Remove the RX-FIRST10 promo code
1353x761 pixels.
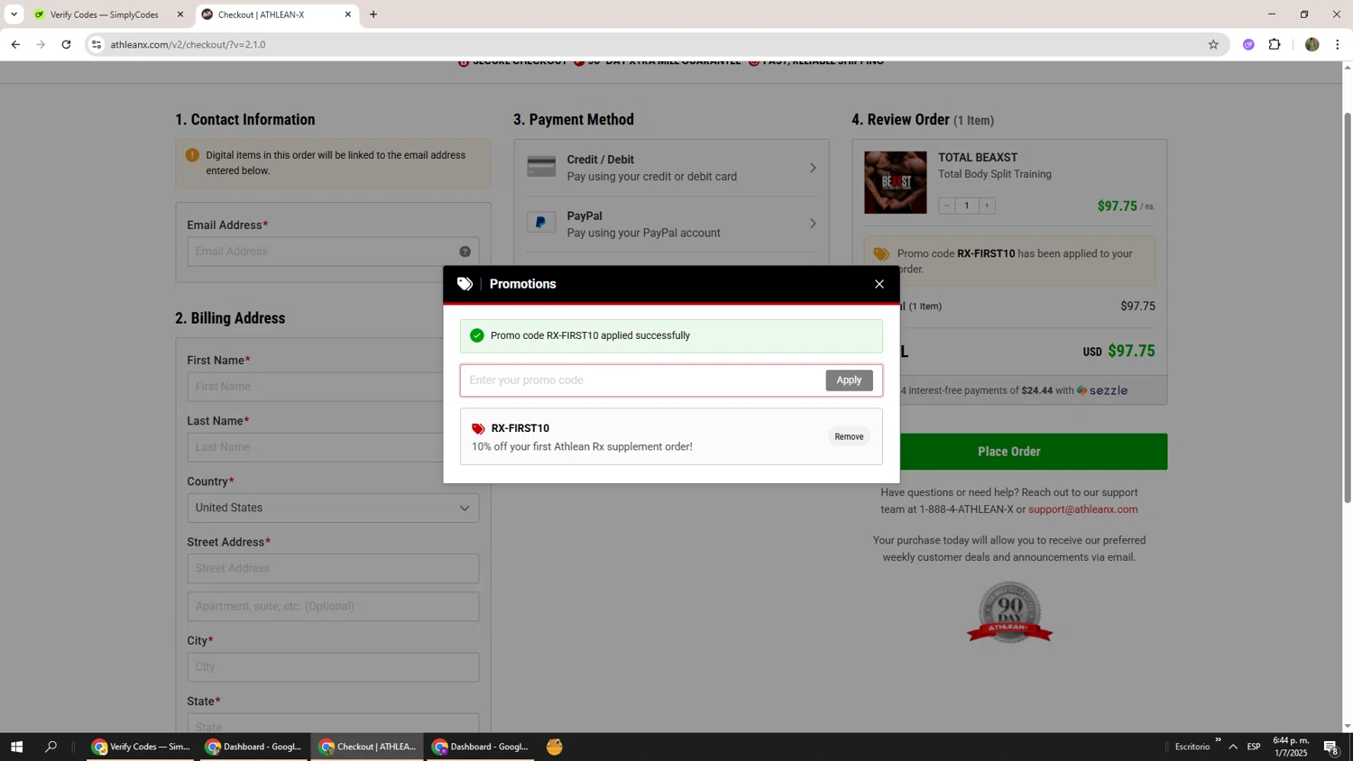[849, 436]
